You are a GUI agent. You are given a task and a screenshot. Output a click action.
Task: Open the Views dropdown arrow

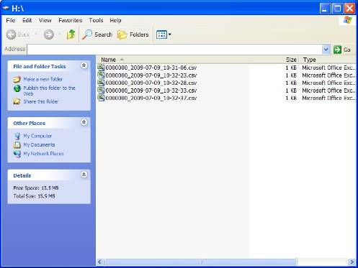170,34
